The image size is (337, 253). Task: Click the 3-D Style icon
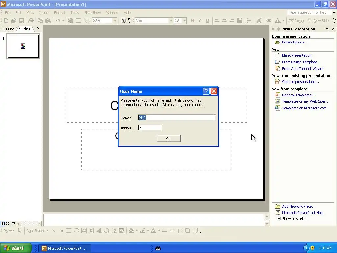point(195,231)
